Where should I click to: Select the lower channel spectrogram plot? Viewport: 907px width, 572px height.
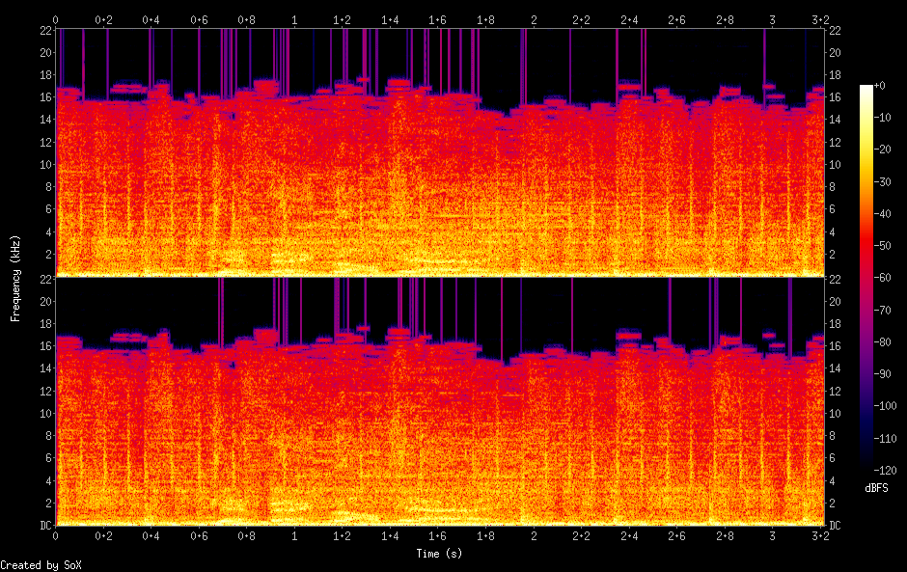coord(439,401)
